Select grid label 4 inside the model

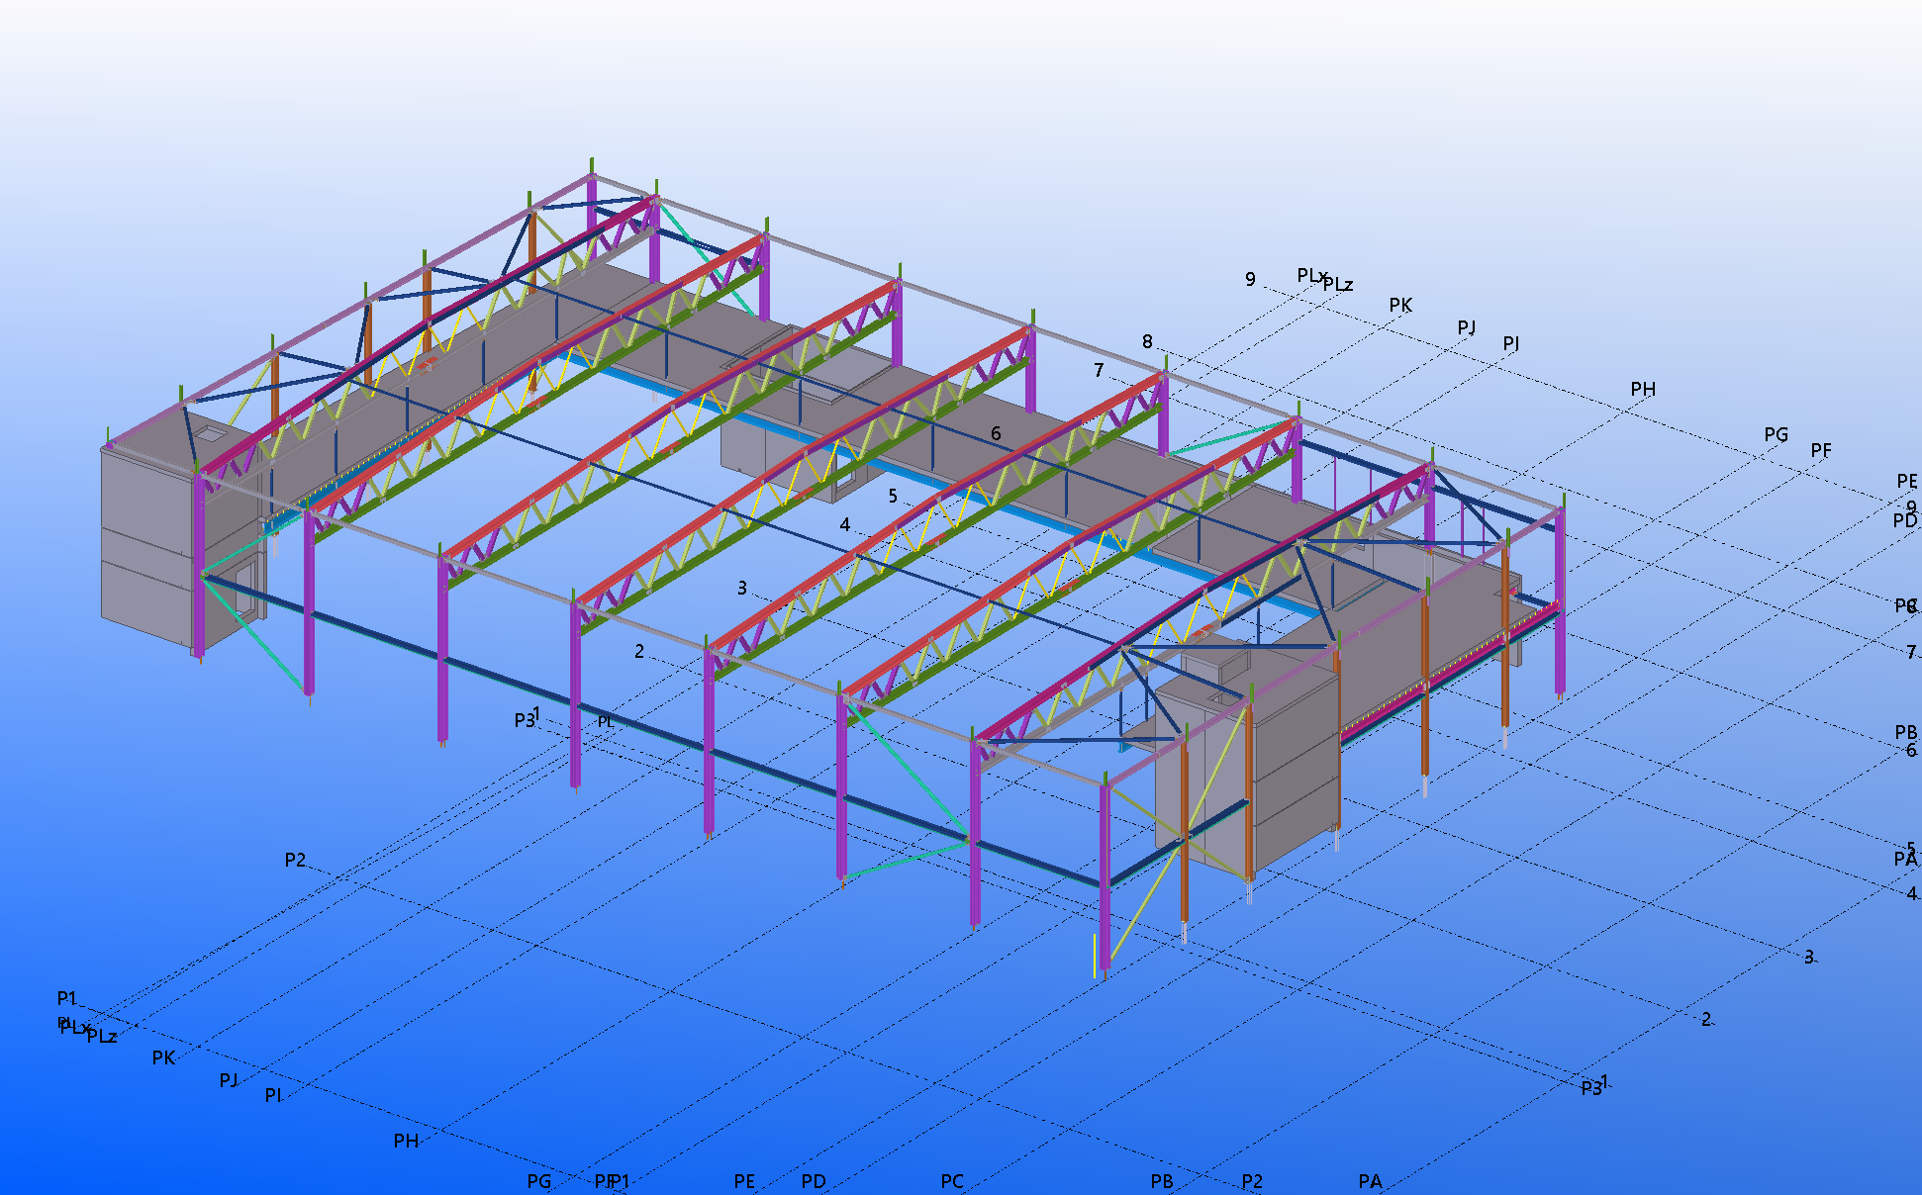pos(844,524)
